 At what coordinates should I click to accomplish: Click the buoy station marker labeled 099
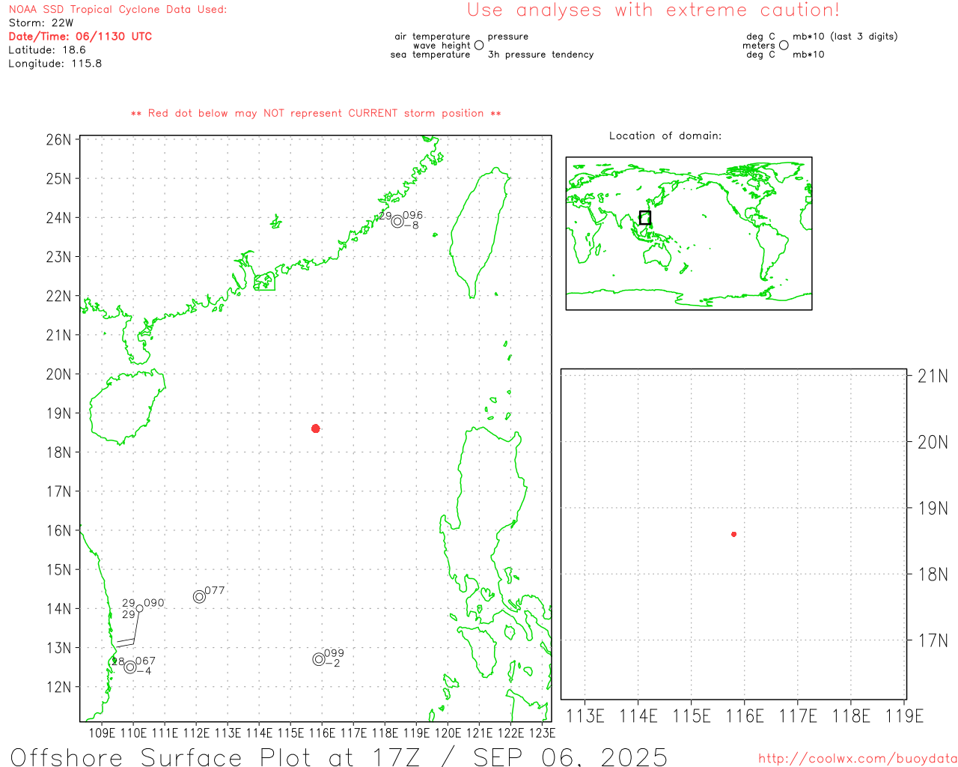[319, 659]
